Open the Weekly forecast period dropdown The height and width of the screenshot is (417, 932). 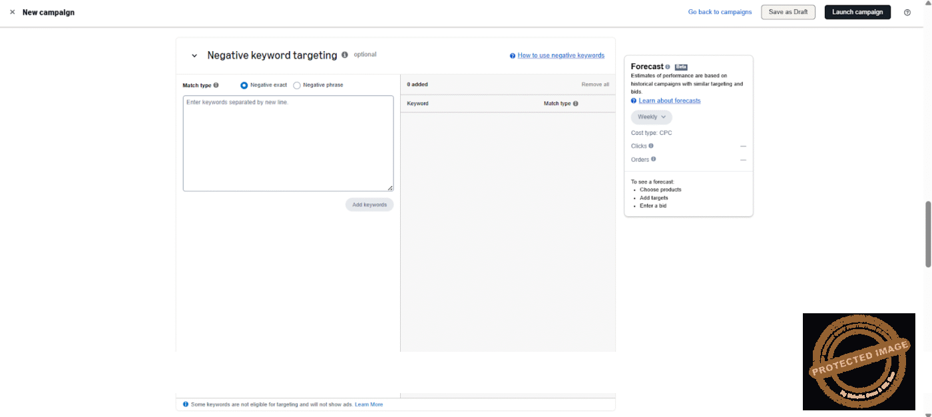tap(651, 117)
